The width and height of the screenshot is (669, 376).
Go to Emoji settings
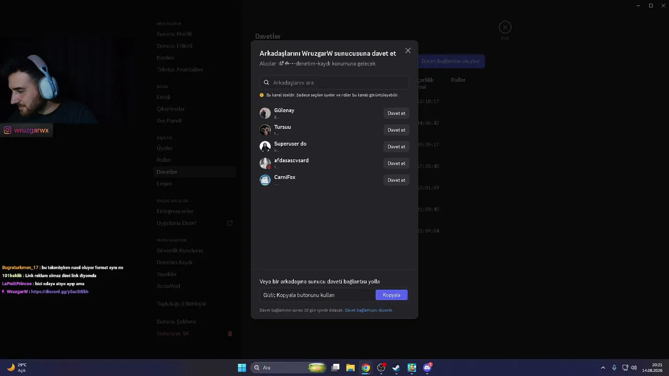pos(164,97)
